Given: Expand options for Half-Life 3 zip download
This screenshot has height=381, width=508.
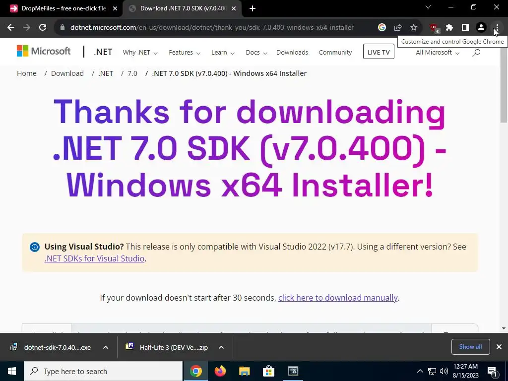Looking at the screenshot, I should (221, 347).
